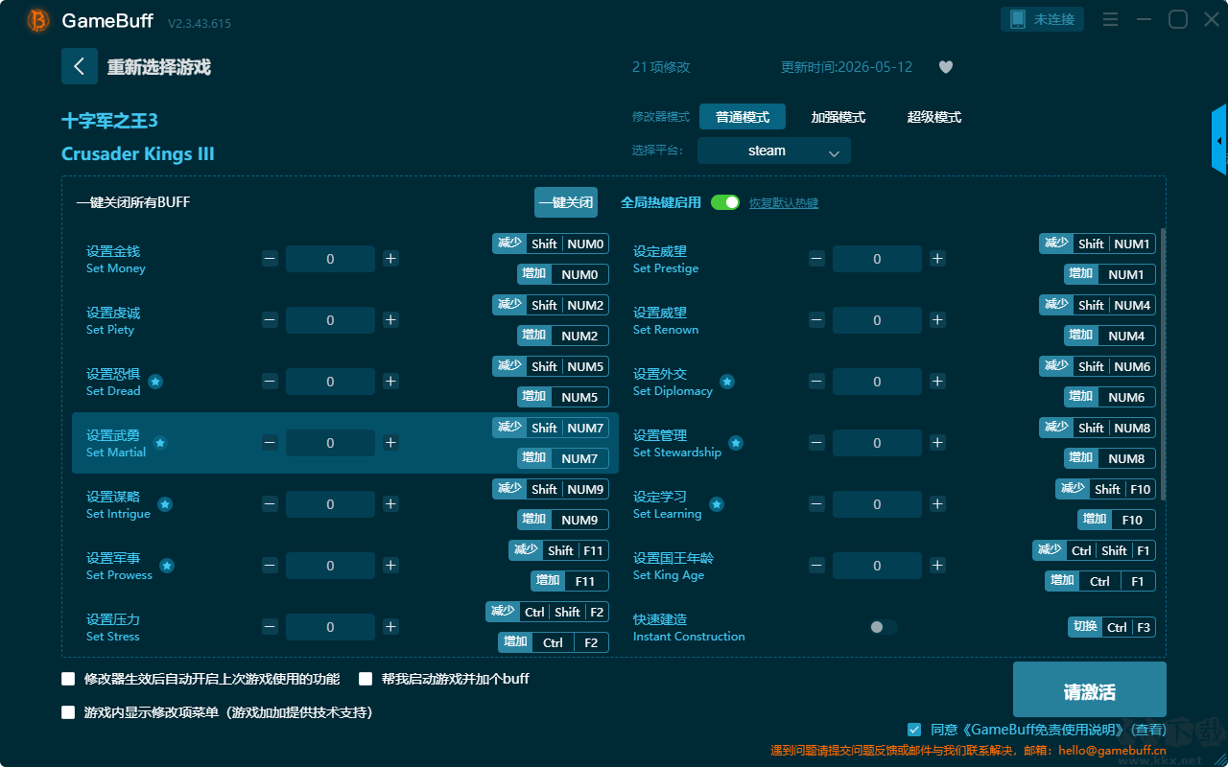Check 帮我启动游戏并加个buff checkbox
Viewport: 1228px width, 767px height.
point(366,679)
